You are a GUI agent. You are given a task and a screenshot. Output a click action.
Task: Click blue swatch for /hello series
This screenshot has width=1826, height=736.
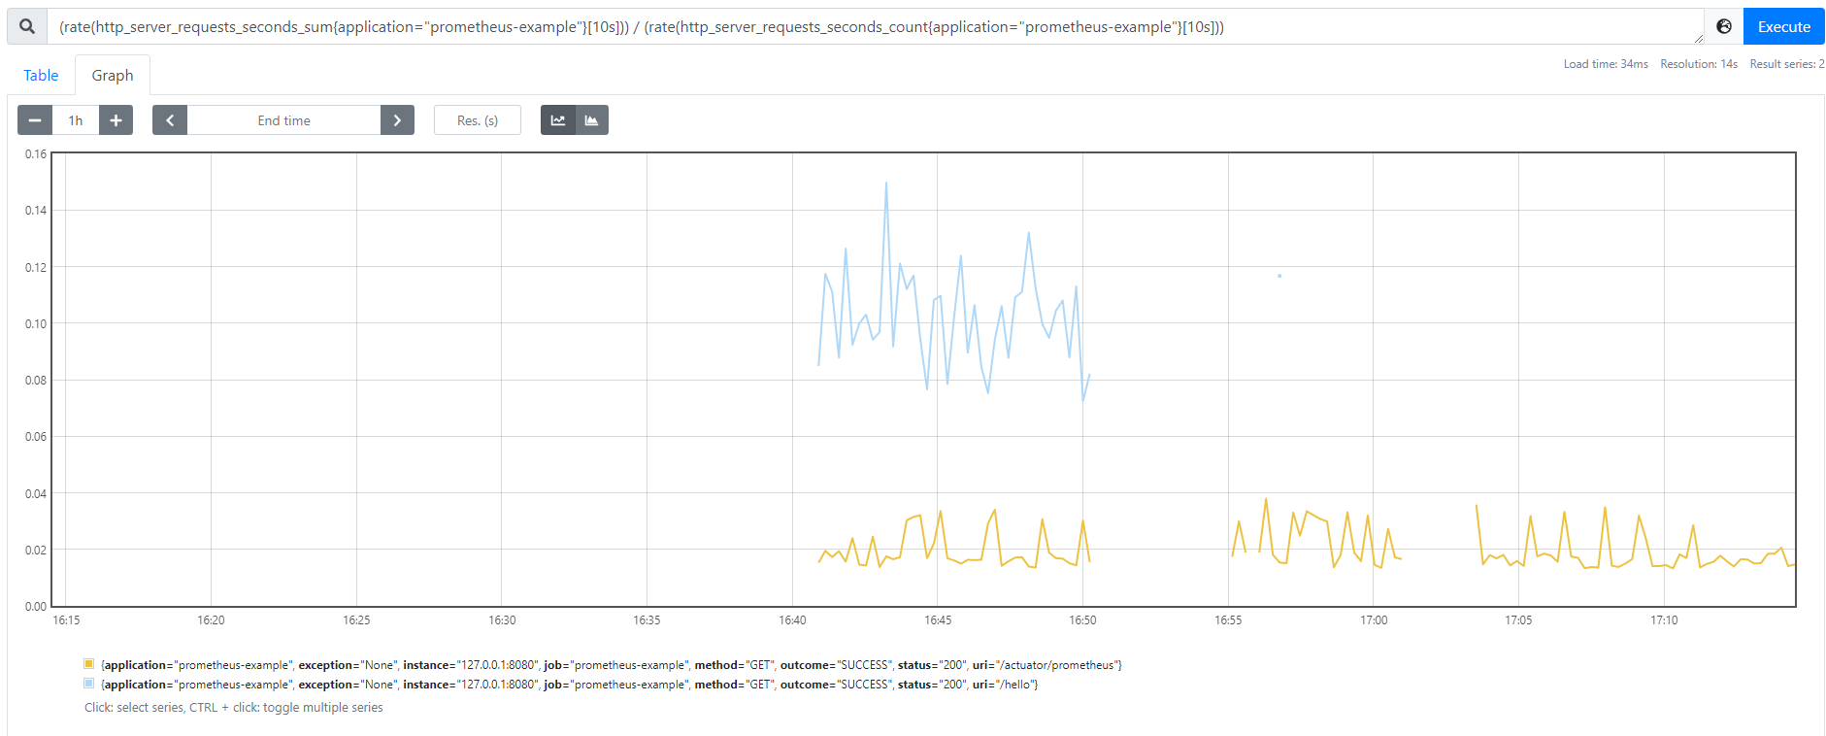click(89, 684)
